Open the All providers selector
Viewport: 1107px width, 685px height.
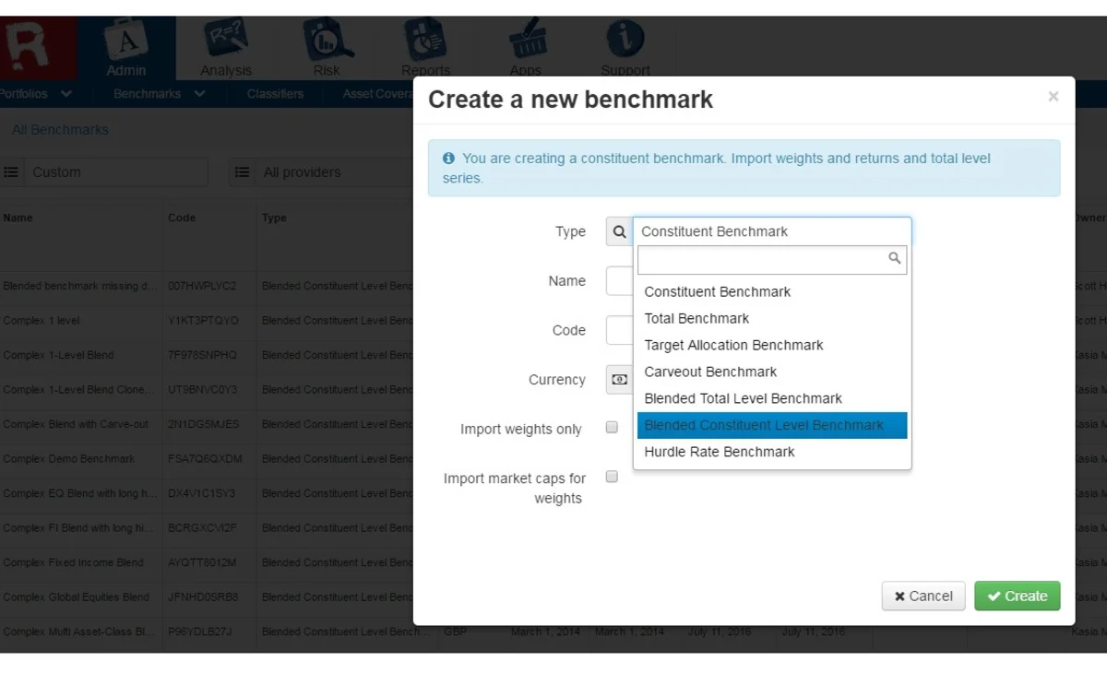click(304, 171)
